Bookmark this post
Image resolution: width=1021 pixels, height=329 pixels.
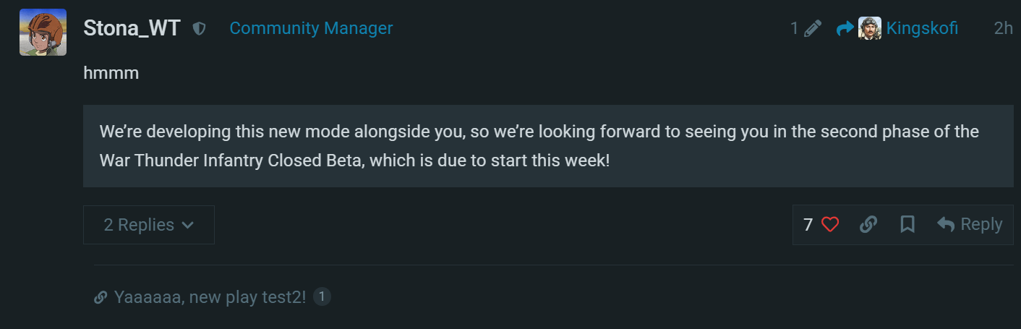click(x=907, y=225)
